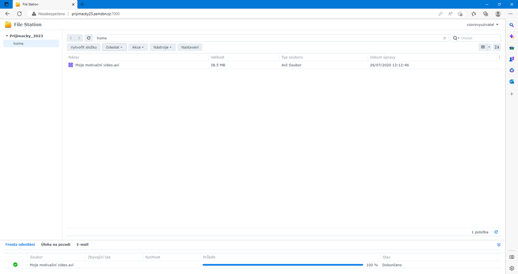Image resolution: width=518 pixels, height=274 pixels.
Task: Add home folder to favorites with star
Action: point(444,38)
